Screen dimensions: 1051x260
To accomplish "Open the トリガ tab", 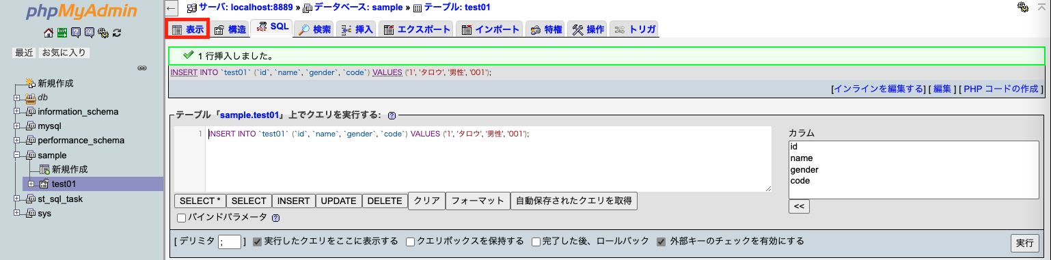I will (x=634, y=29).
